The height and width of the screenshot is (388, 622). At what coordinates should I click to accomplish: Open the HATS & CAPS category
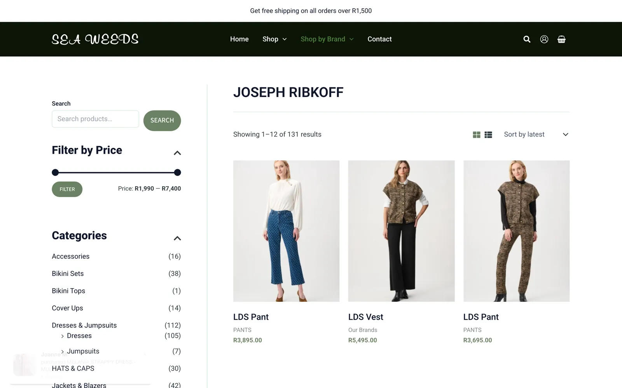(x=73, y=369)
